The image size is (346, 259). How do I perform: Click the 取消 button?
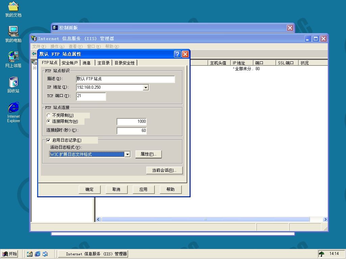(x=117, y=190)
